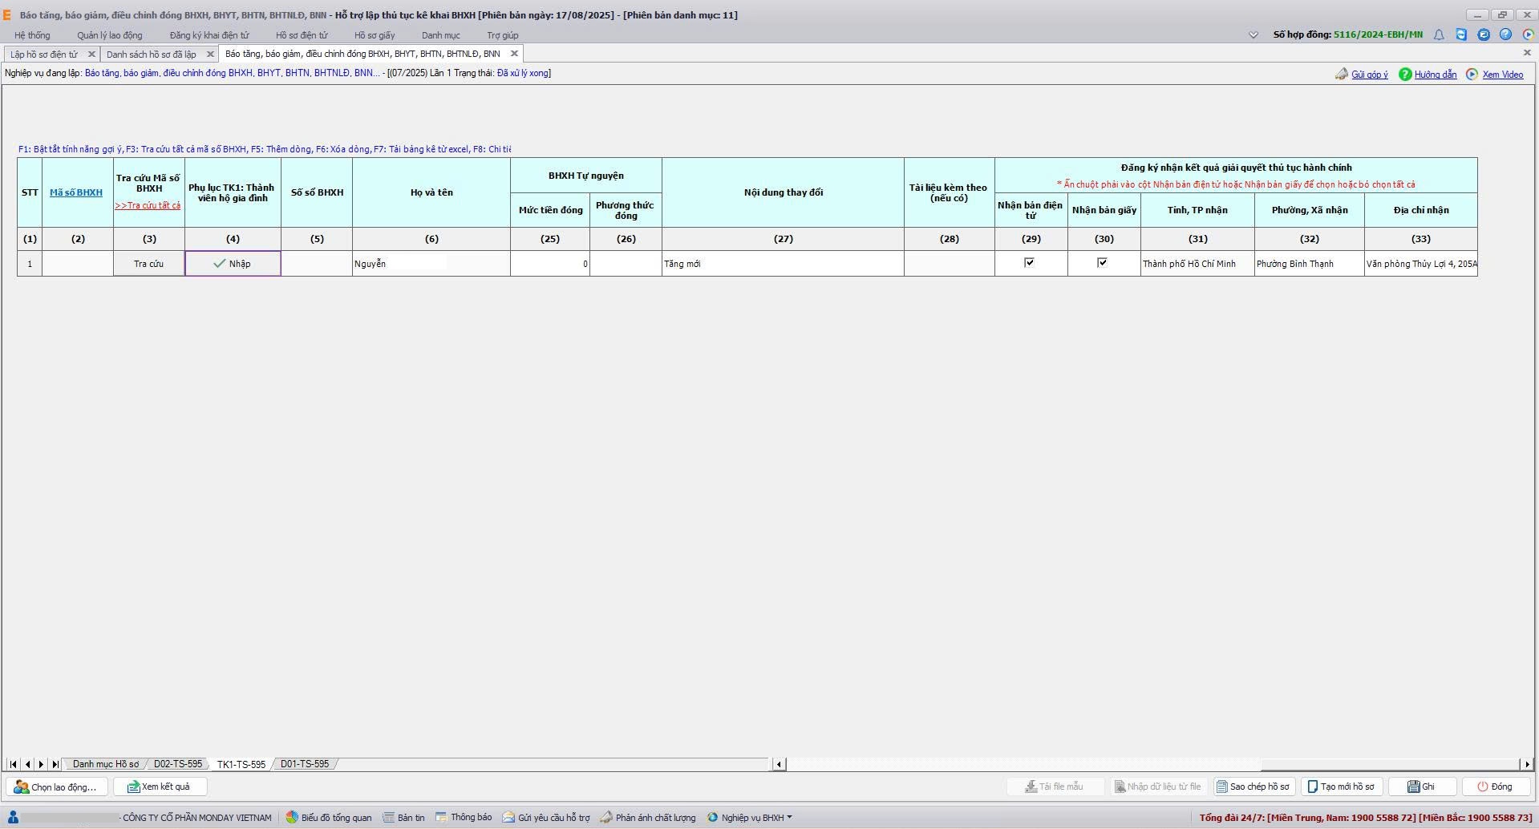The image size is (1539, 829).
Task: Click the horizontal scrollbar right arrow
Action: [1527, 764]
